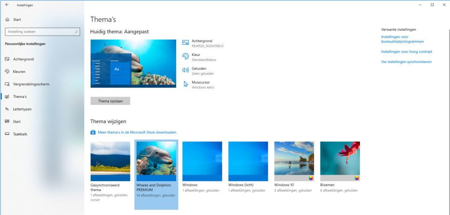Click Geen geluiden value text
450x215 pixels.
tap(203, 74)
